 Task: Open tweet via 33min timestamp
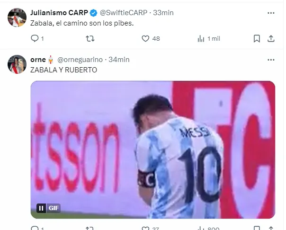(163, 13)
